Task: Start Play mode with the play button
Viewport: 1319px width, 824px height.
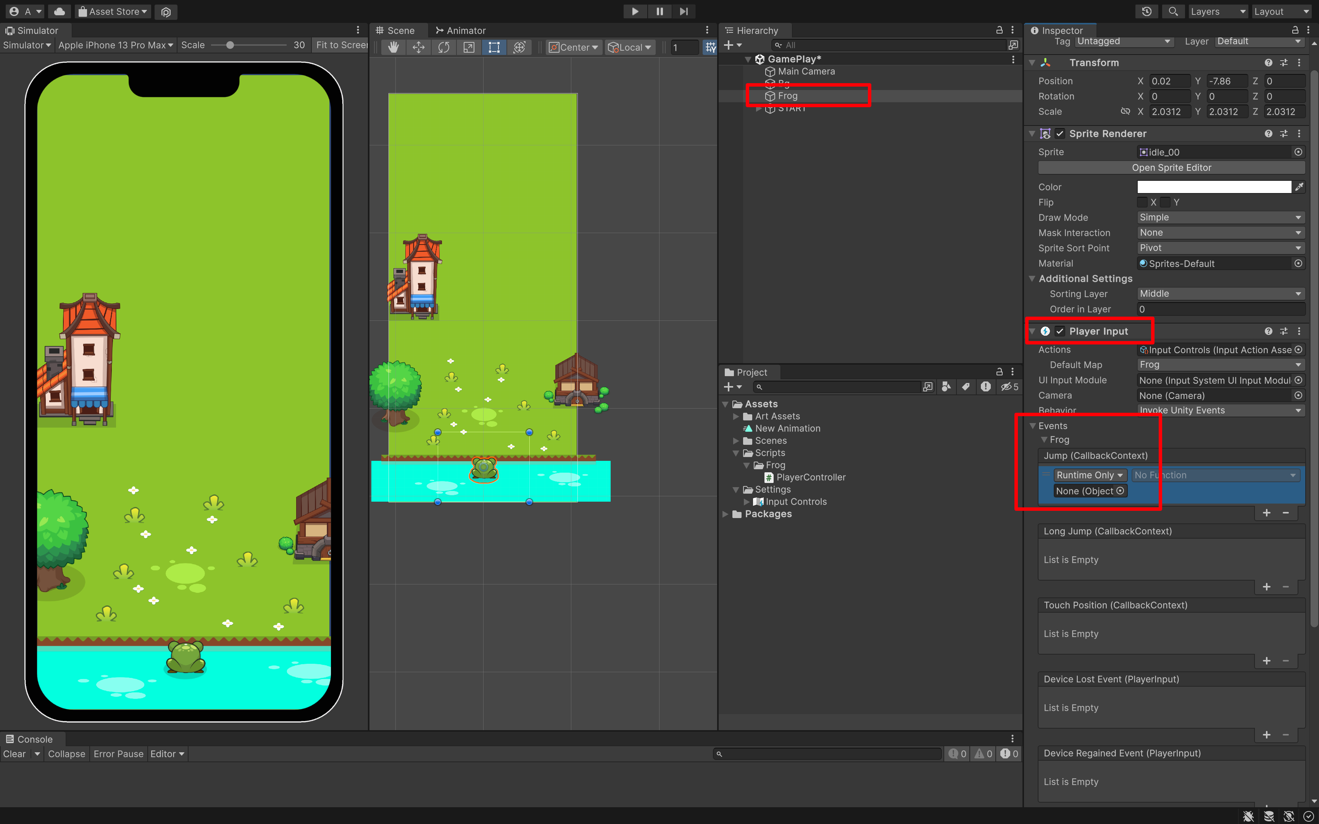Action: [x=635, y=11]
